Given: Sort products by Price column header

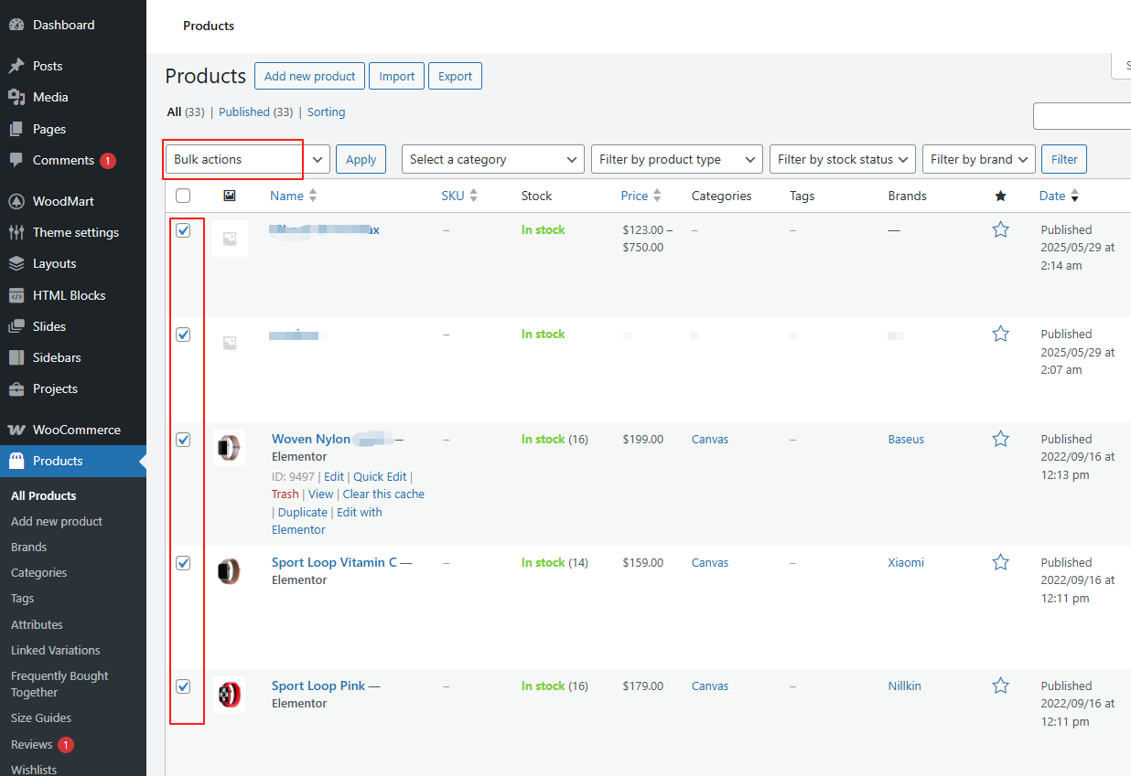Looking at the screenshot, I should 634,196.
